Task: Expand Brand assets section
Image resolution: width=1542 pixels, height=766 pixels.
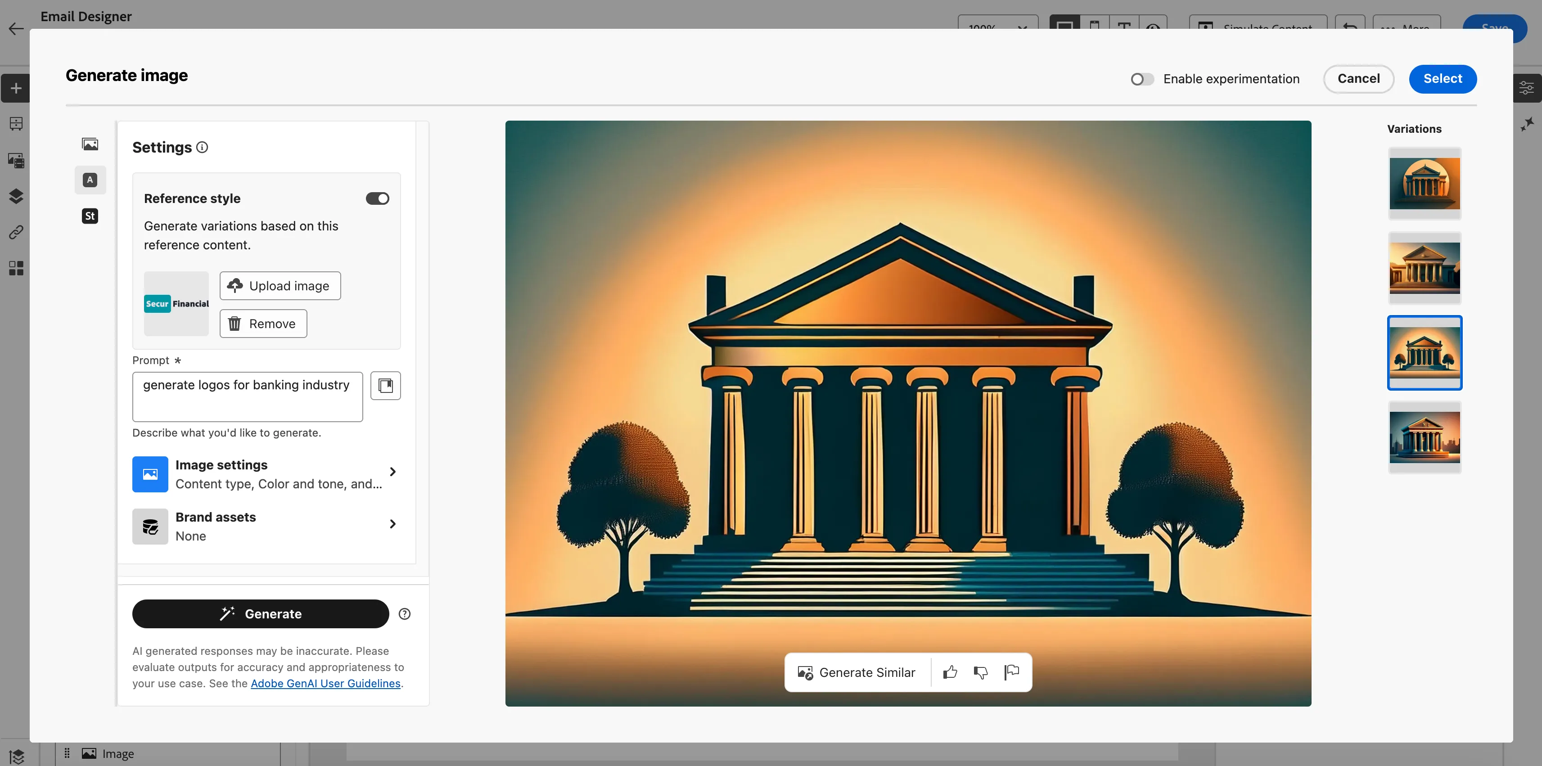Action: point(266,526)
